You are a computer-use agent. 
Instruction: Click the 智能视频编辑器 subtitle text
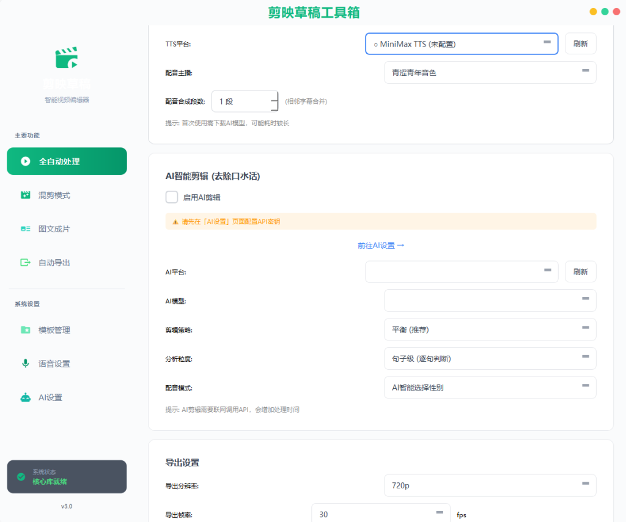pos(67,100)
